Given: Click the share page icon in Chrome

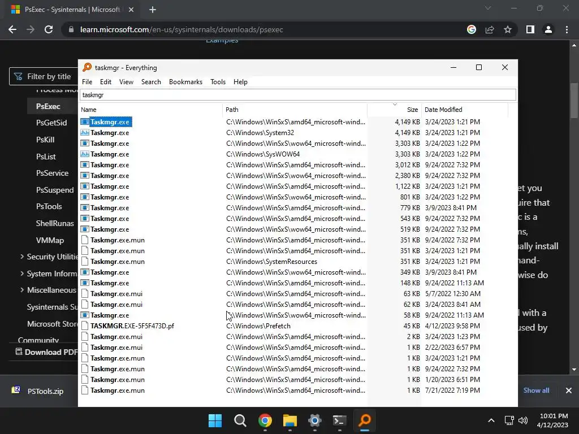Looking at the screenshot, I should (490, 29).
